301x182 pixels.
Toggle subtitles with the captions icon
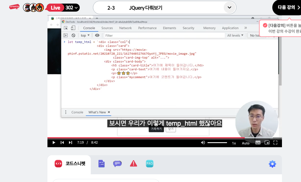tap(258, 143)
